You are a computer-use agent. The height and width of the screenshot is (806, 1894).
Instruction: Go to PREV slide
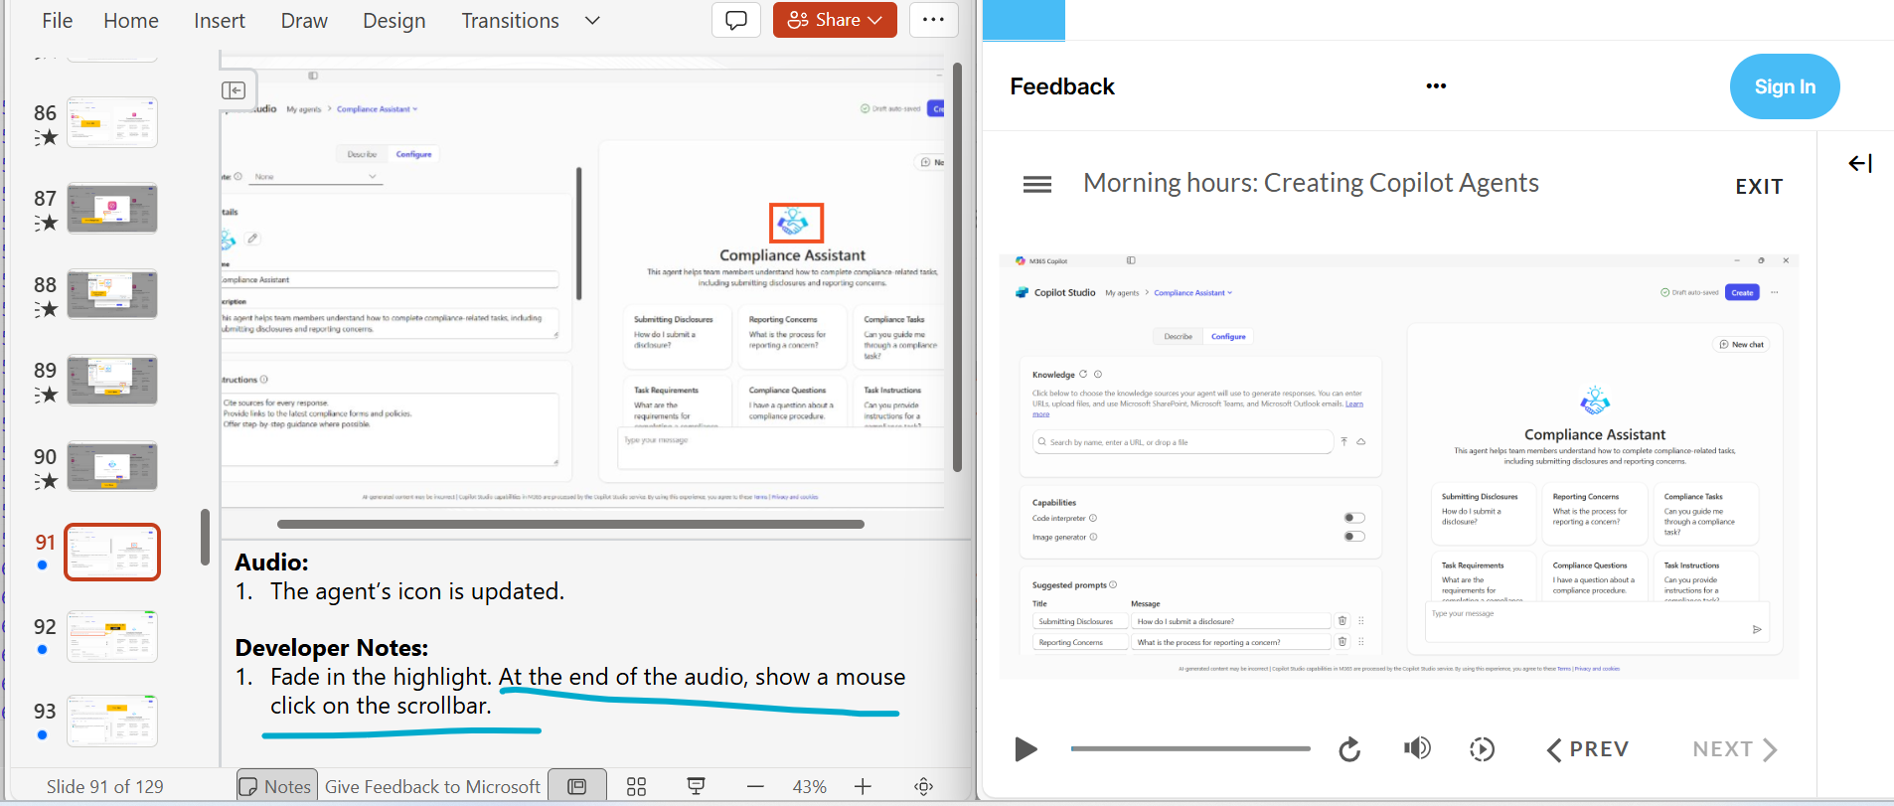1588,749
